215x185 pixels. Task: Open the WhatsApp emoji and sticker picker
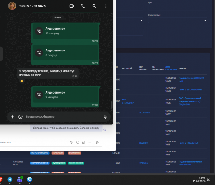[21, 117]
